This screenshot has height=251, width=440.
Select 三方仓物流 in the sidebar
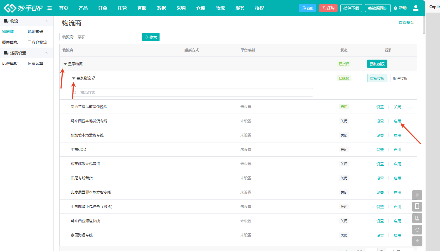point(38,42)
